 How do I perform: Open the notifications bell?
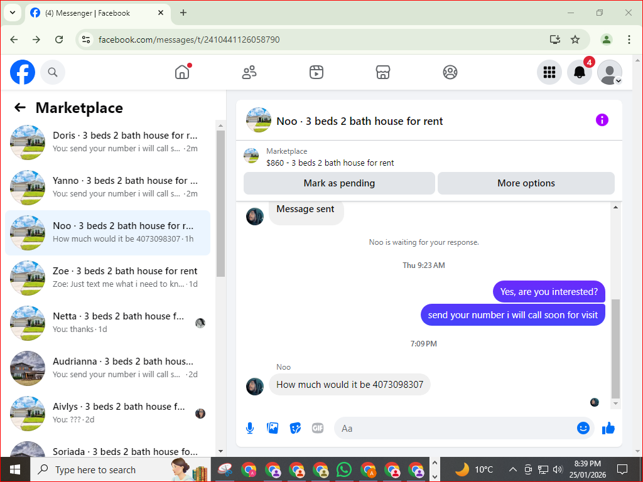580,73
